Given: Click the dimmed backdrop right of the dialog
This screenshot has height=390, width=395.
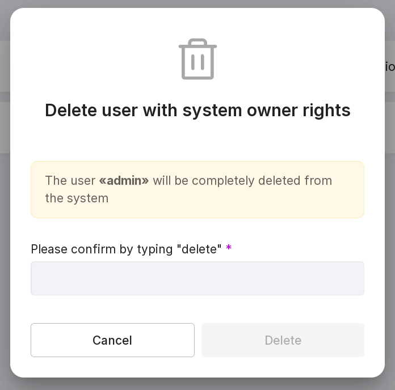Looking at the screenshot, I should pos(390,227).
